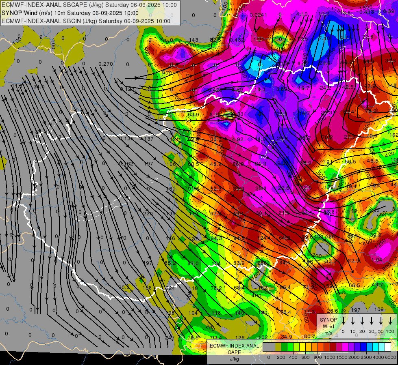Click the '600' tick label on CAPE scale

tap(305, 357)
